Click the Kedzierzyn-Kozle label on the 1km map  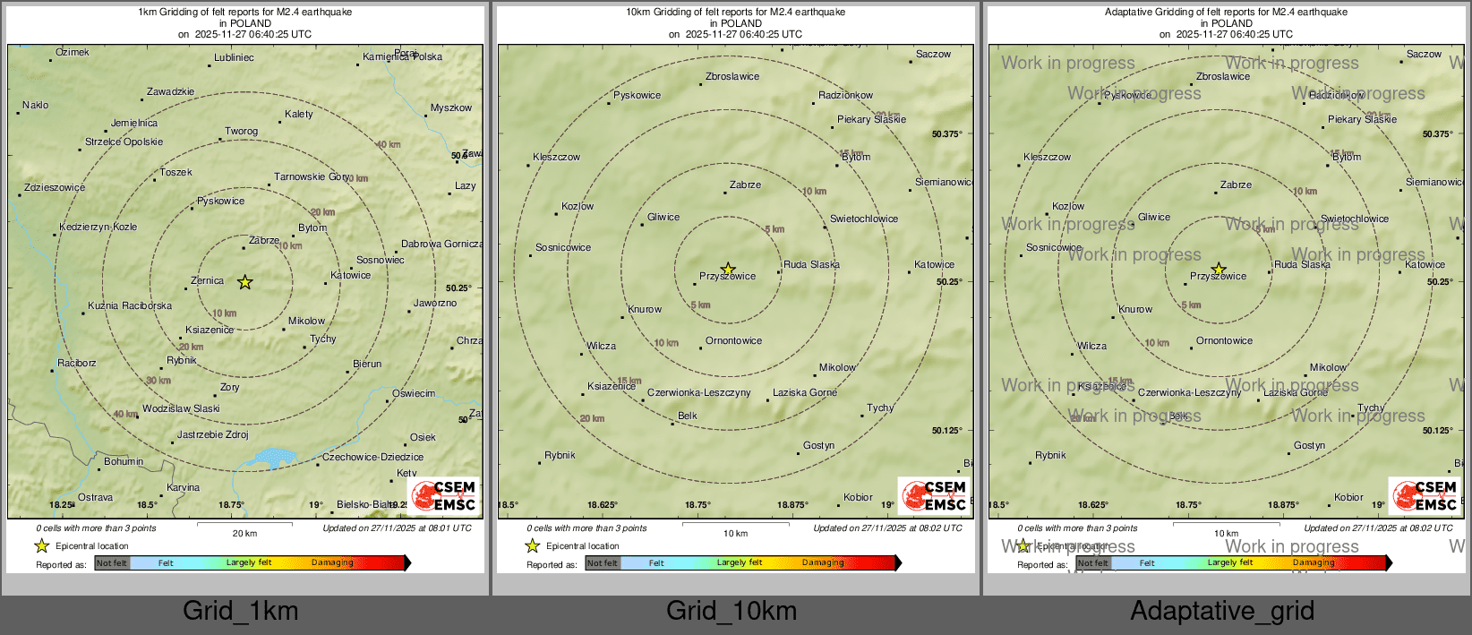(x=98, y=227)
